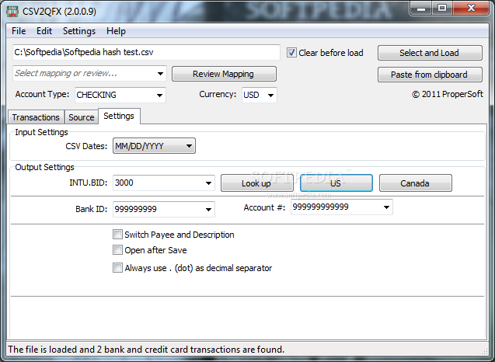Click the Review Mapping button

tap(224, 74)
